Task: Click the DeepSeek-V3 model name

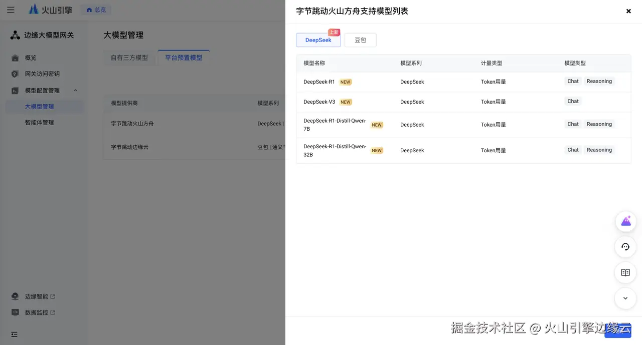Action: click(319, 102)
